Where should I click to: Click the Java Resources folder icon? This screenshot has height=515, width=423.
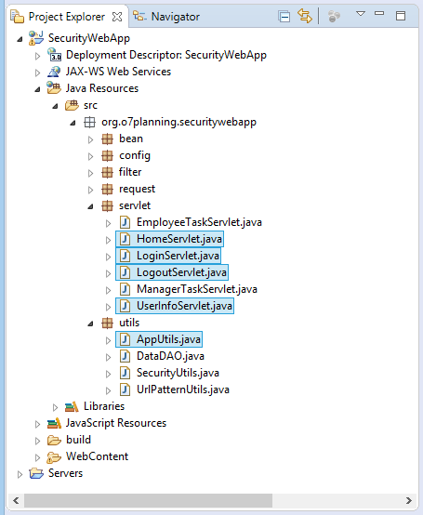pos(54,88)
